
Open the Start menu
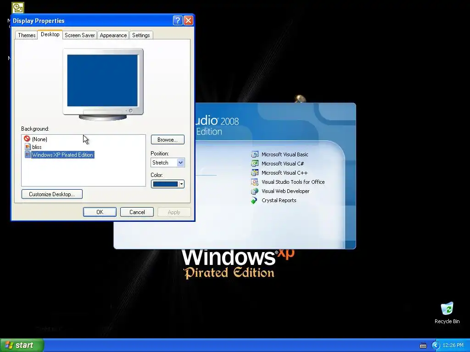coord(22,345)
